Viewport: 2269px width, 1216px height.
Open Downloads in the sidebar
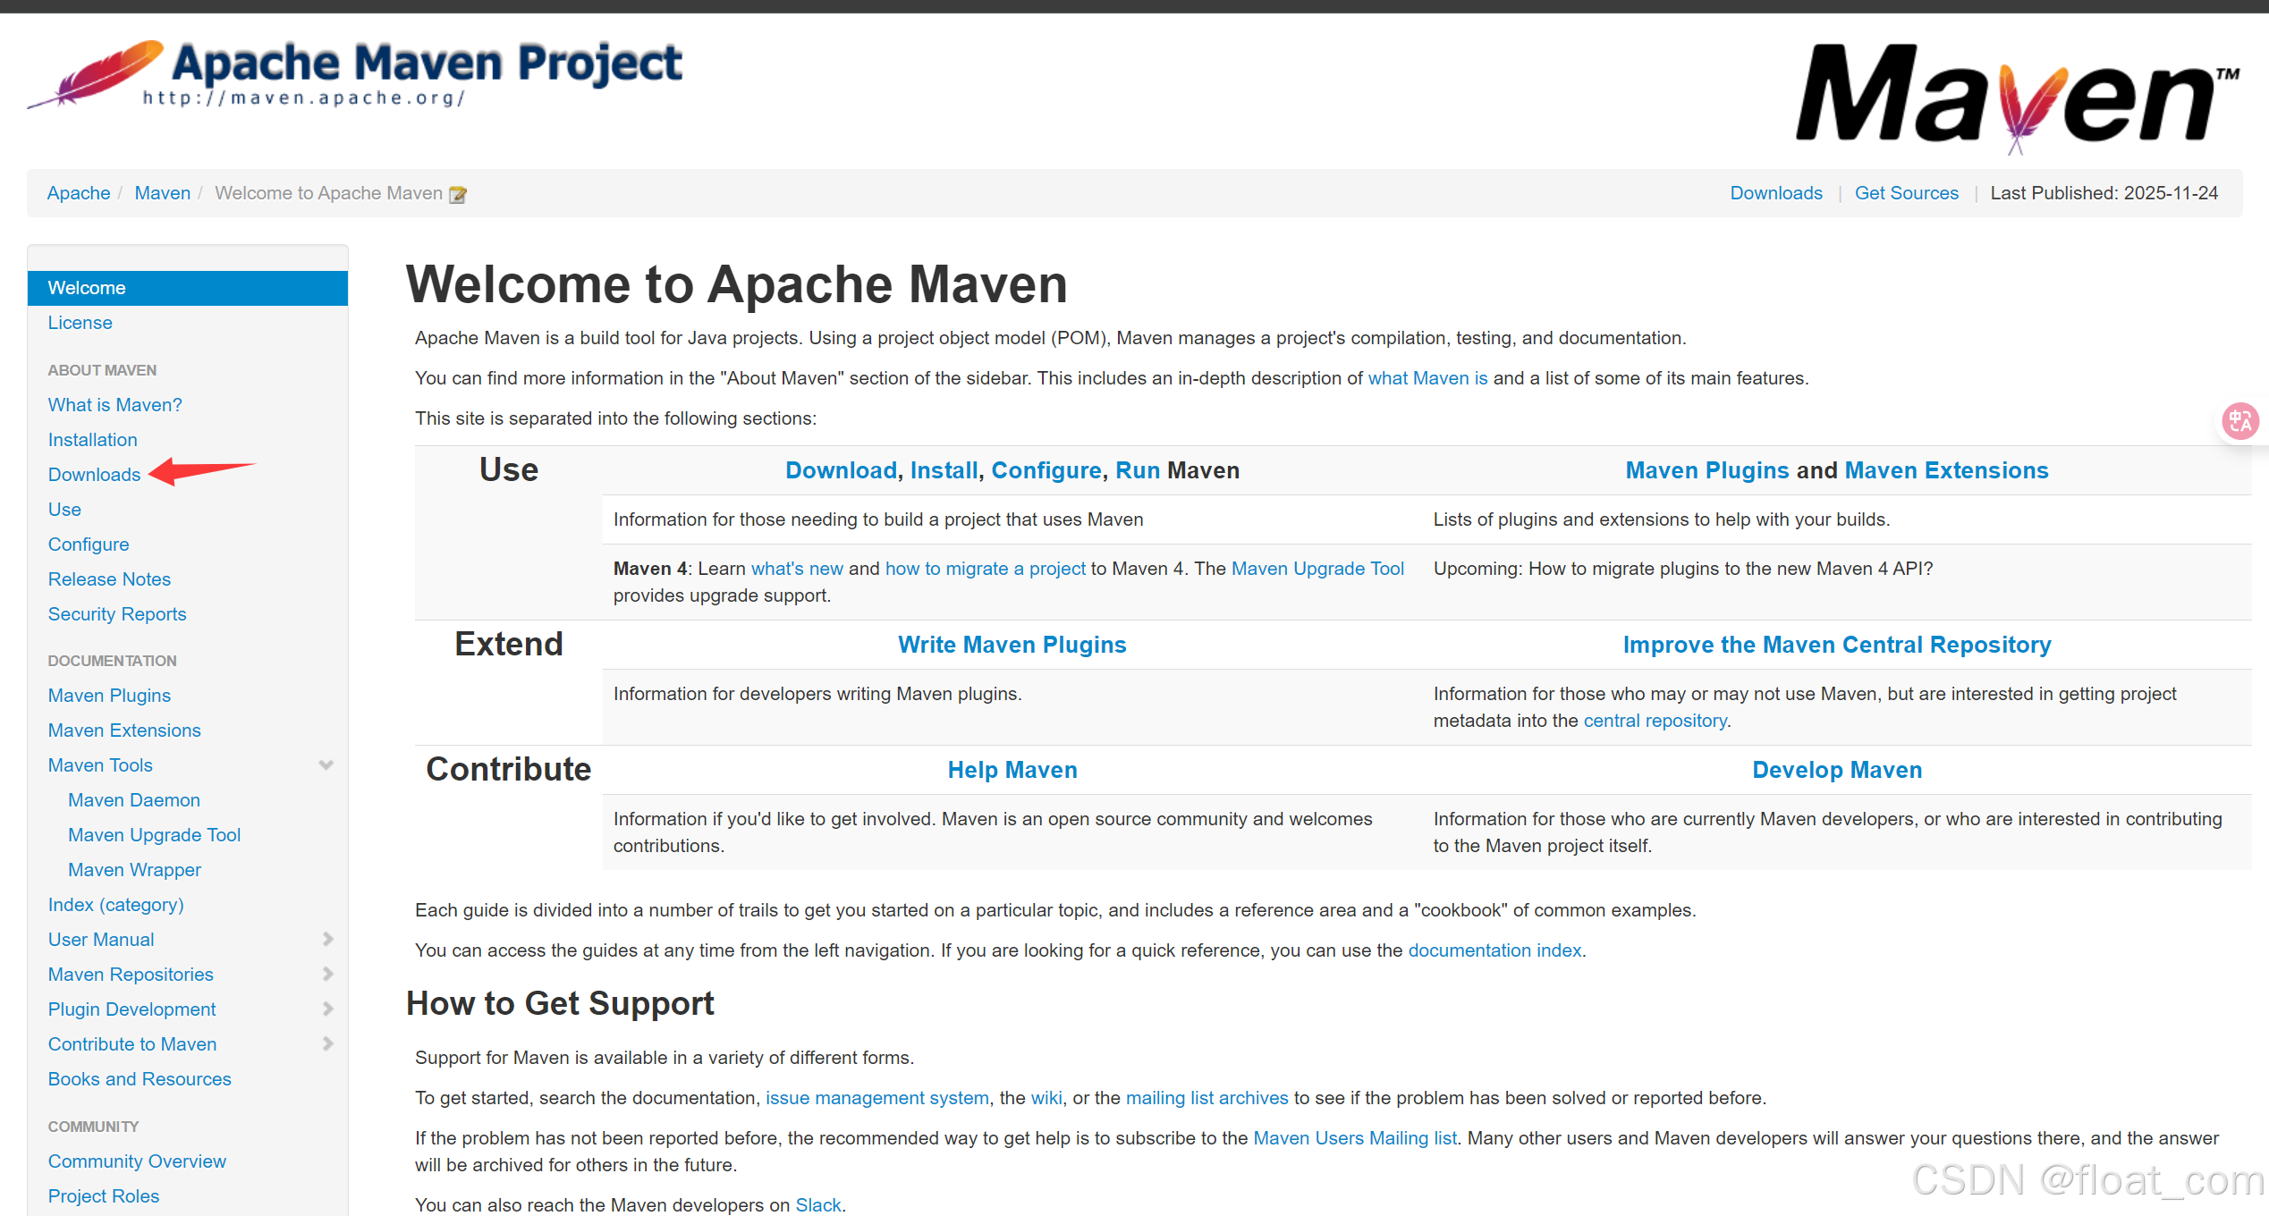tap(94, 475)
